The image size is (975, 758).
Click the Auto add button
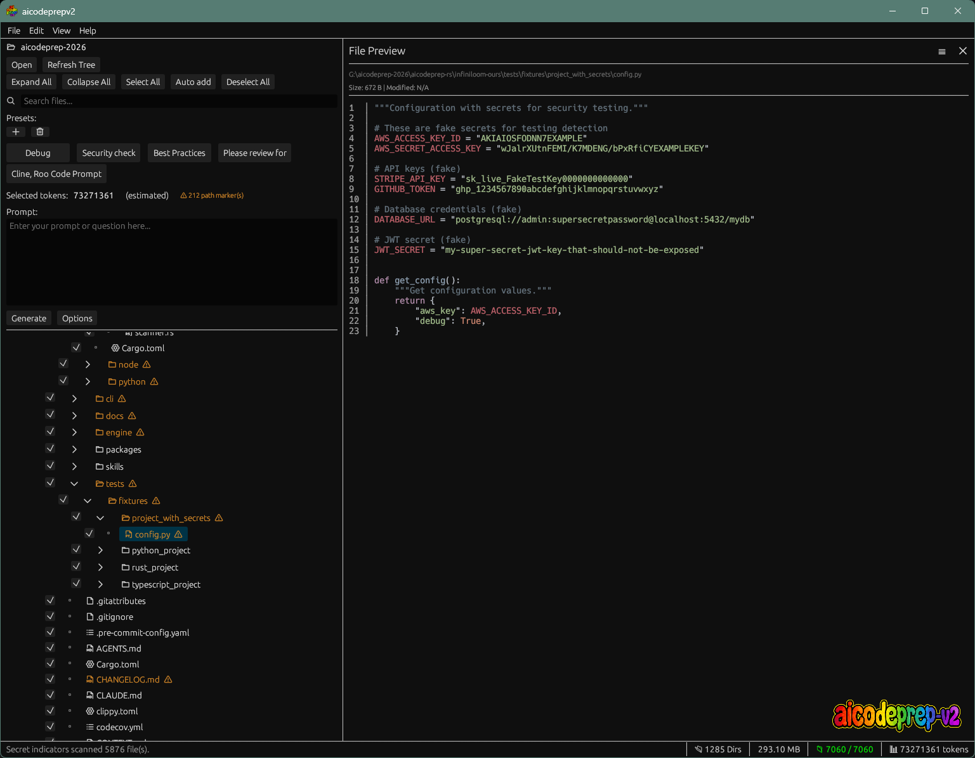pyautogui.click(x=193, y=82)
